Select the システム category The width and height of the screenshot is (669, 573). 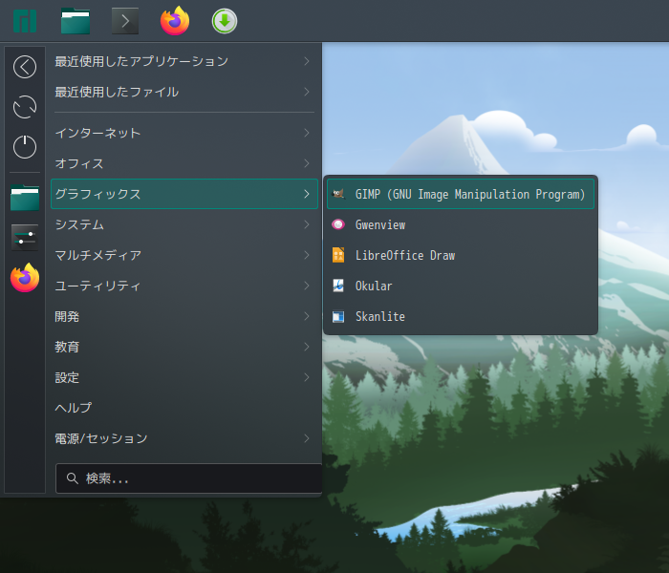pos(184,224)
